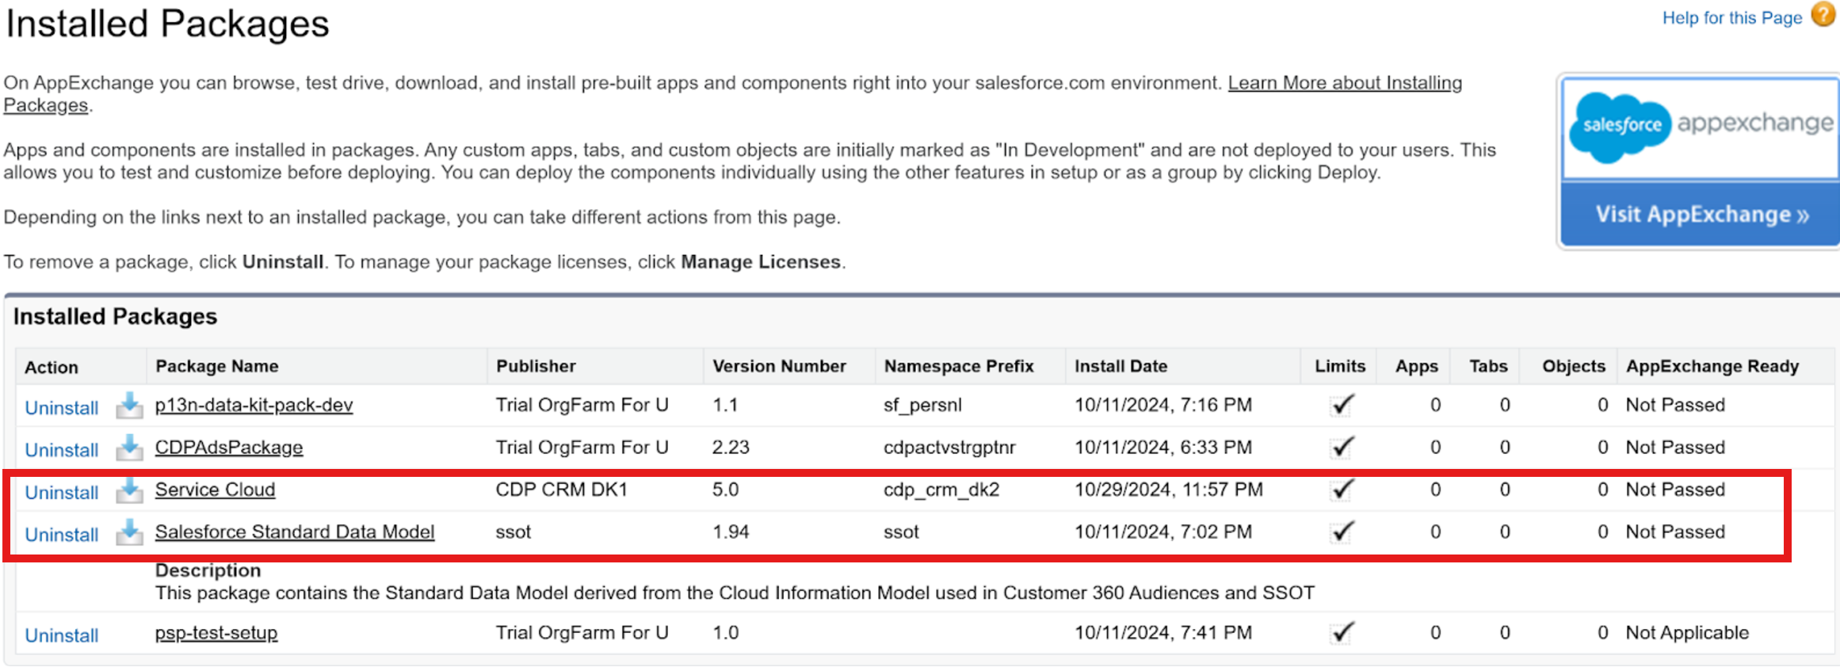Click the Tabs column header
Image resolution: width=1840 pixels, height=667 pixels.
point(1488,367)
